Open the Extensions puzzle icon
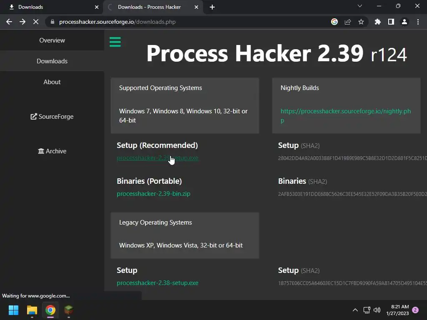Viewport: 427px width, 320px height. (x=378, y=22)
